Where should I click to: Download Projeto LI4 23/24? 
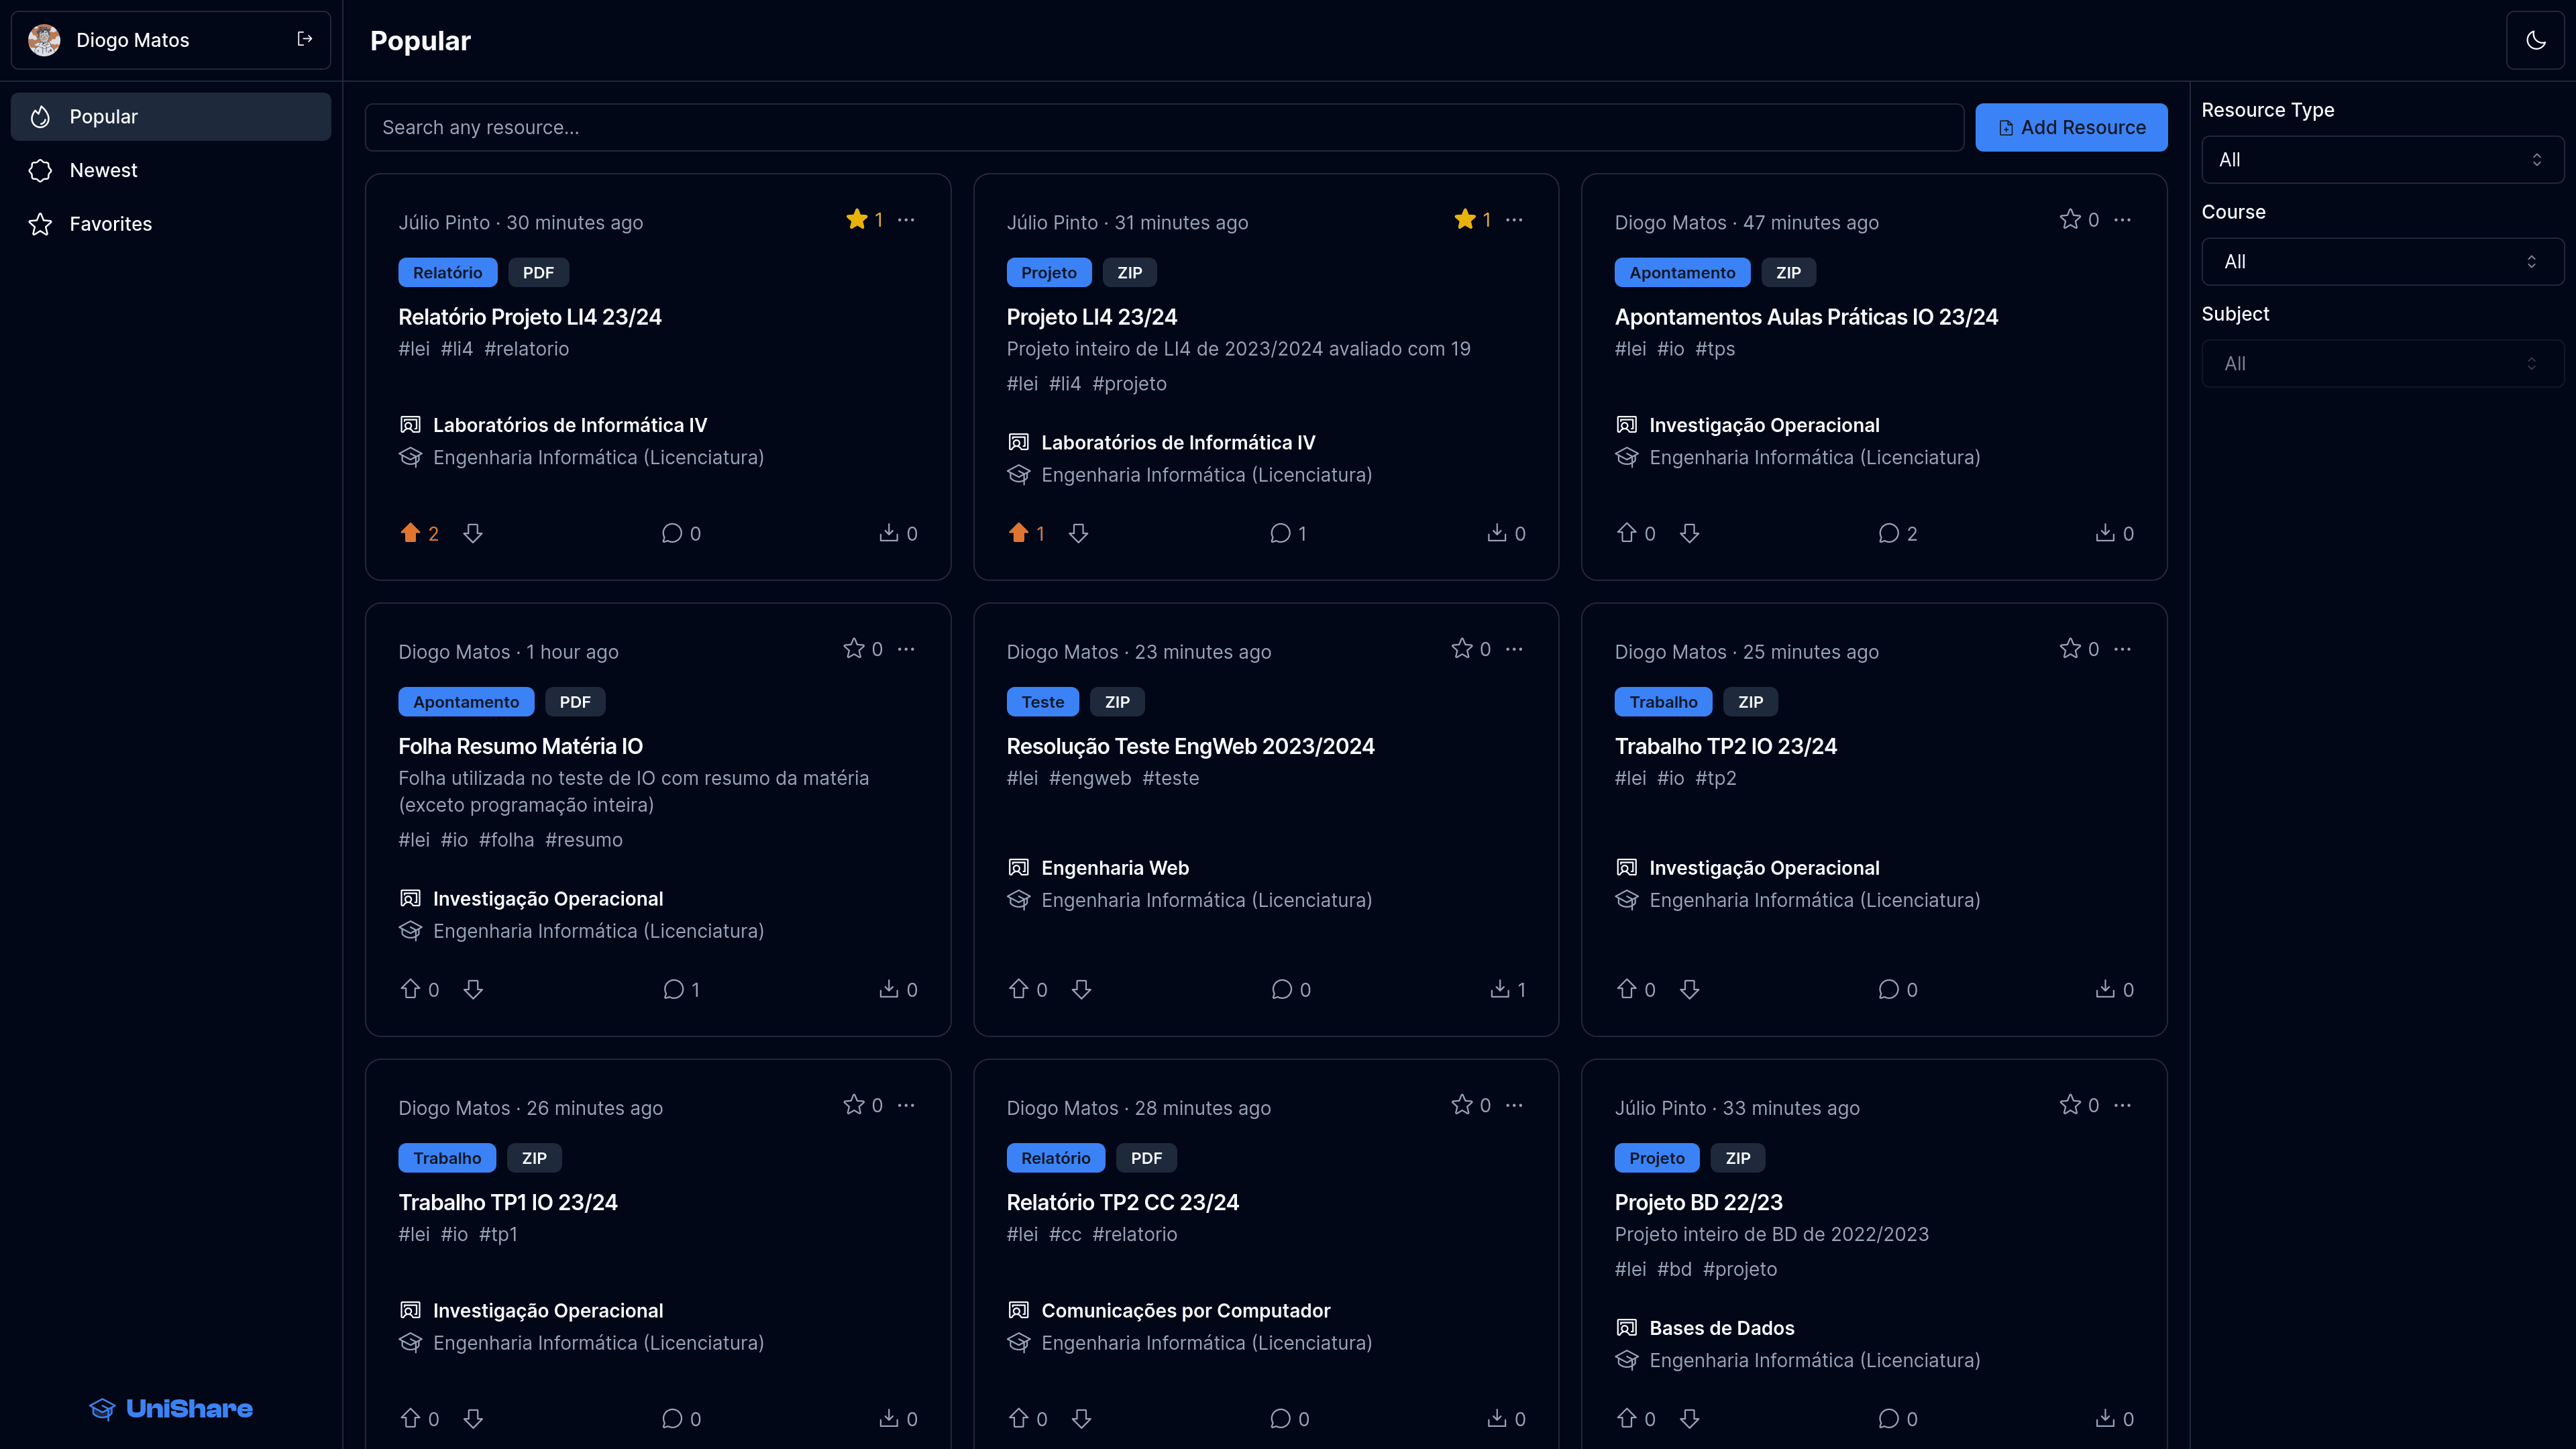(1506, 533)
